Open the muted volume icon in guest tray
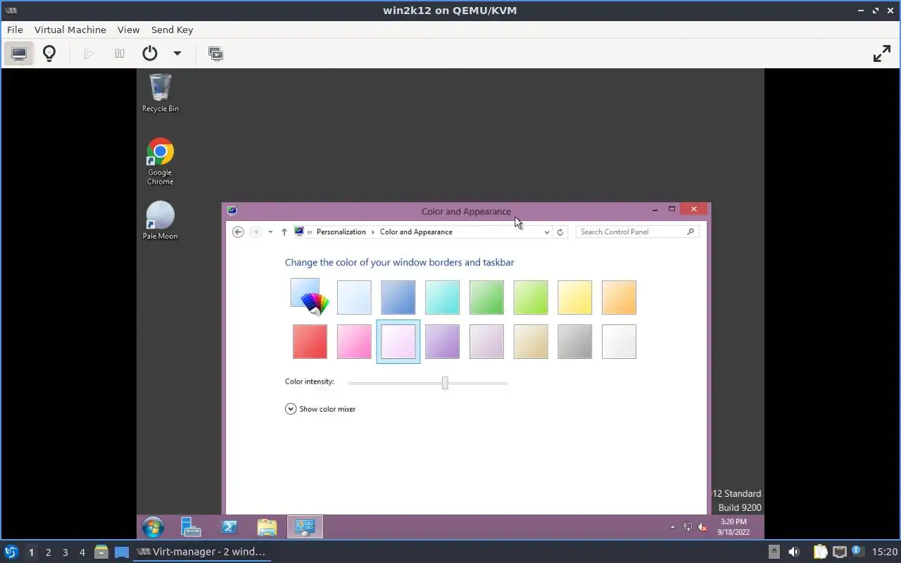Image resolution: width=901 pixels, height=563 pixels. (x=702, y=527)
